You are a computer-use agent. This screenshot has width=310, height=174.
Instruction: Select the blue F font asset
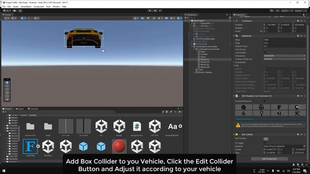point(30,146)
